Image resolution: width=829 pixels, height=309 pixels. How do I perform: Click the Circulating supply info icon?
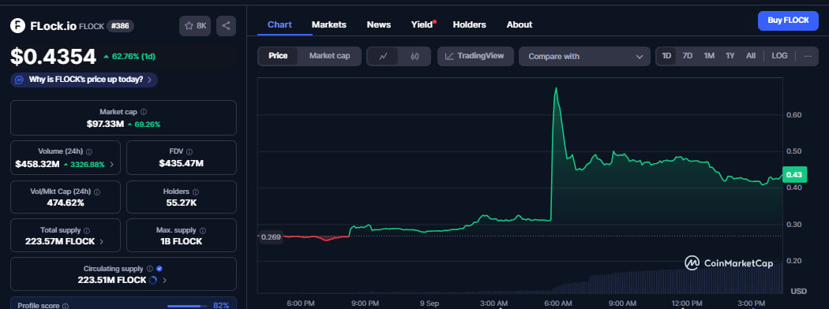point(150,269)
